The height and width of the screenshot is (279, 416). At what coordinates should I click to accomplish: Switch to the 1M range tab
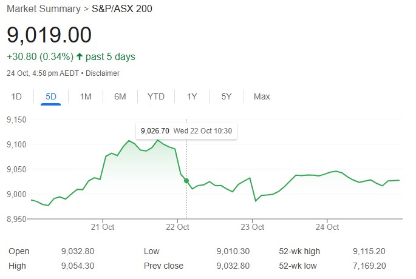pos(86,96)
